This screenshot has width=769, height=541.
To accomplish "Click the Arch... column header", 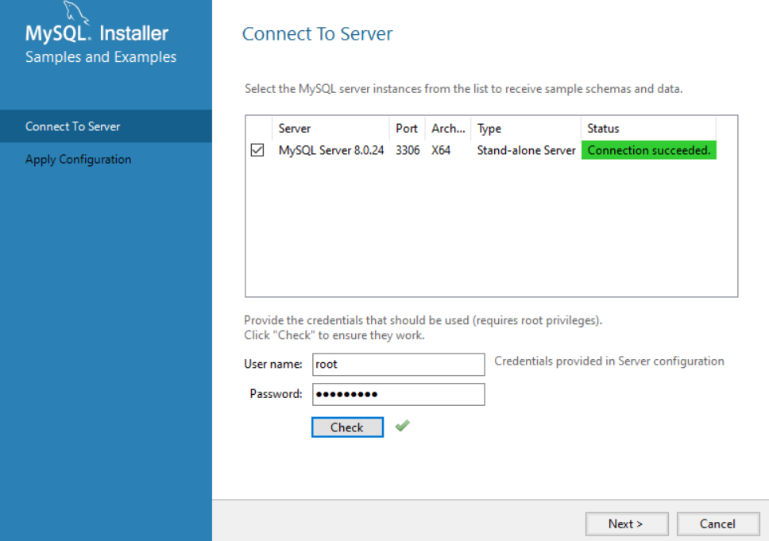I will click(x=448, y=129).
